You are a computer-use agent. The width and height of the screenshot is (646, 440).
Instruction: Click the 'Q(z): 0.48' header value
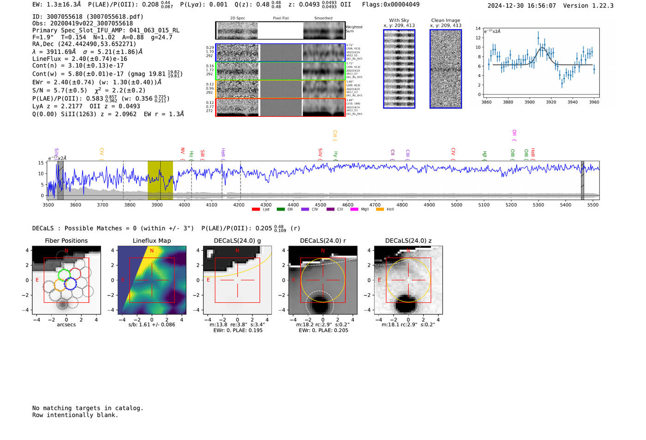click(x=252, y=5)
